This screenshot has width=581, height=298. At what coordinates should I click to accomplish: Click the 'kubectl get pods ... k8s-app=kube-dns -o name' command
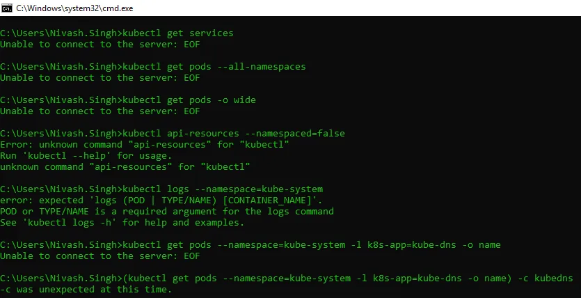(312, 244)
